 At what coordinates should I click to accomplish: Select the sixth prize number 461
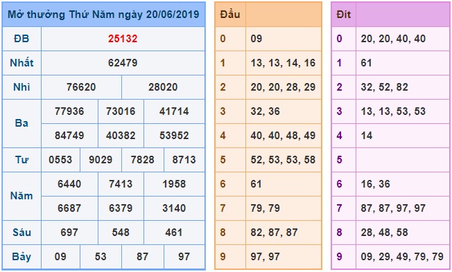point(174,232)
